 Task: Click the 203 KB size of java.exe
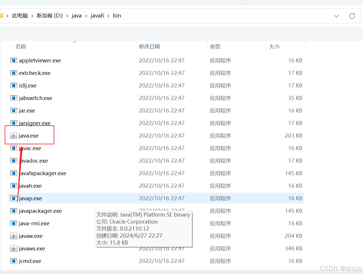[x=294, y=136]
